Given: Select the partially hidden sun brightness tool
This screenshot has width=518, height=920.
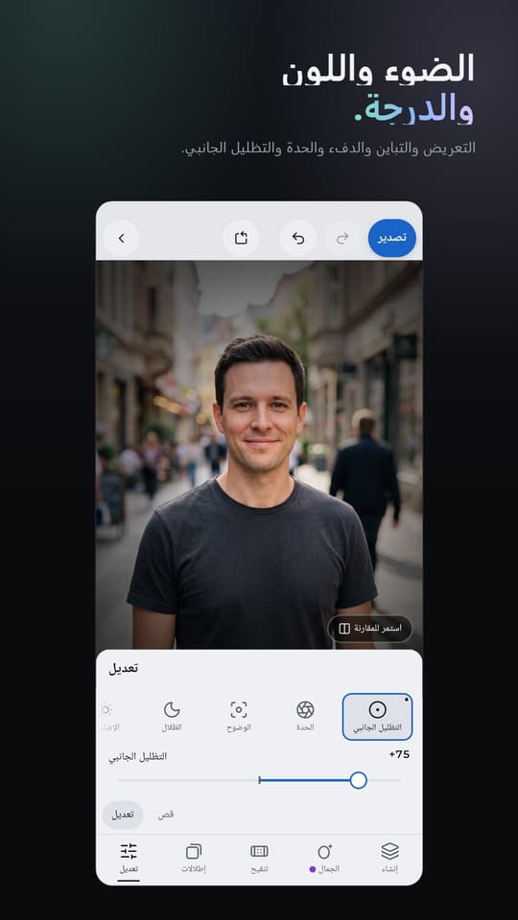Looking at the screenshot, I should coord(108,717).
